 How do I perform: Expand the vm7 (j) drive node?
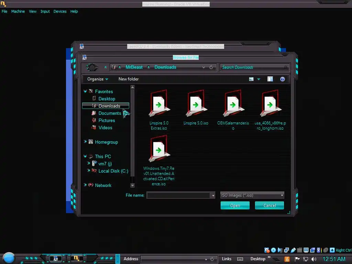89,163
